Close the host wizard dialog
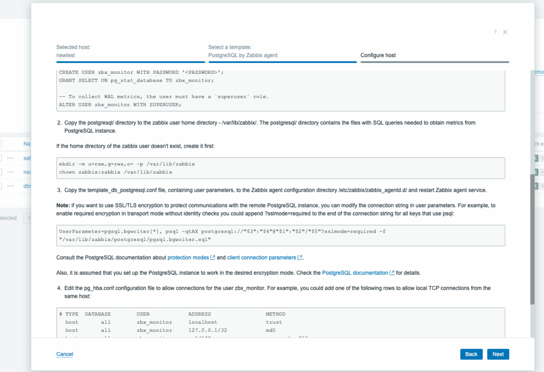 (x=505, y=32)
